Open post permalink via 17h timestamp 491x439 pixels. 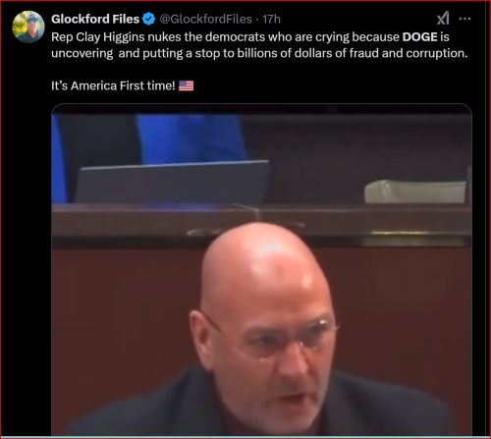[x=271, y=19]
